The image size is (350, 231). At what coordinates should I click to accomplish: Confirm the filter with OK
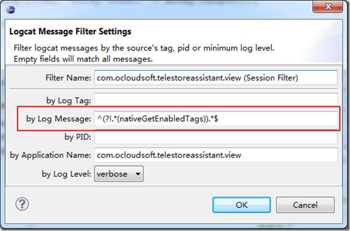(x=241, y=205)
